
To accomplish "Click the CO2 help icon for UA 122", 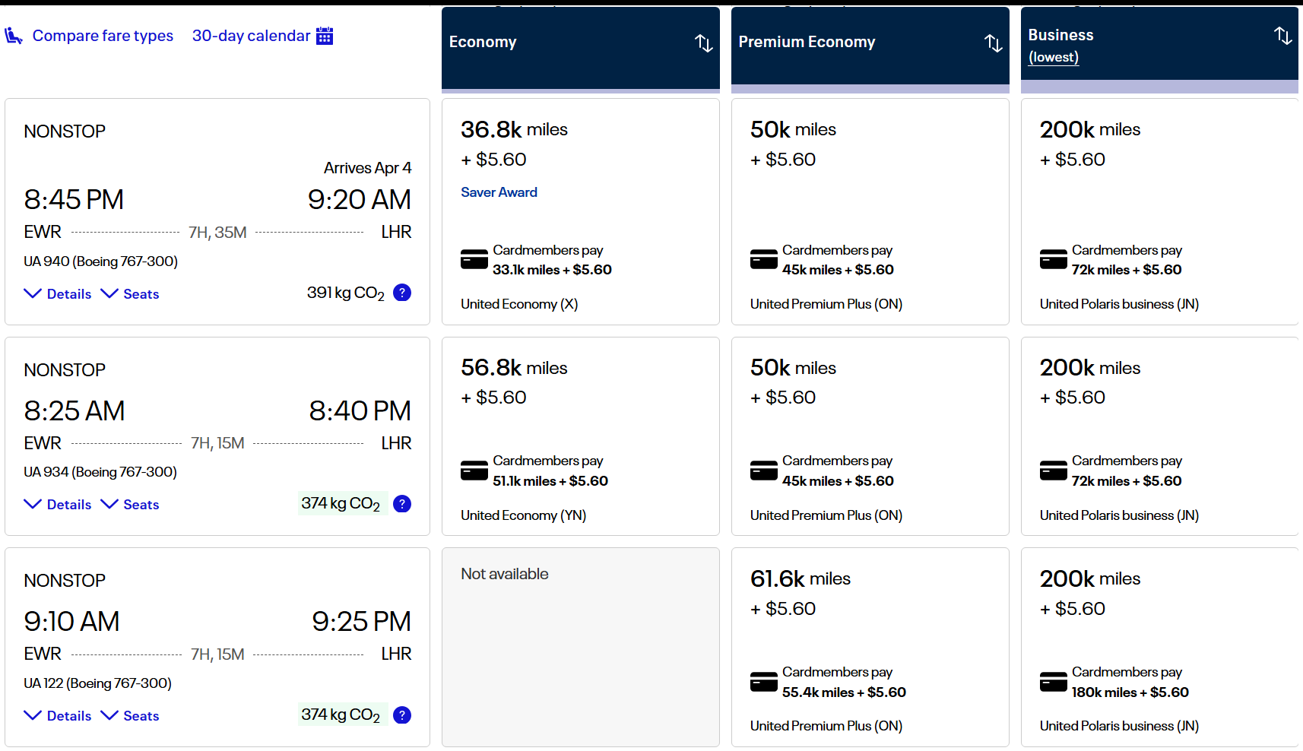I will point(402,715).
